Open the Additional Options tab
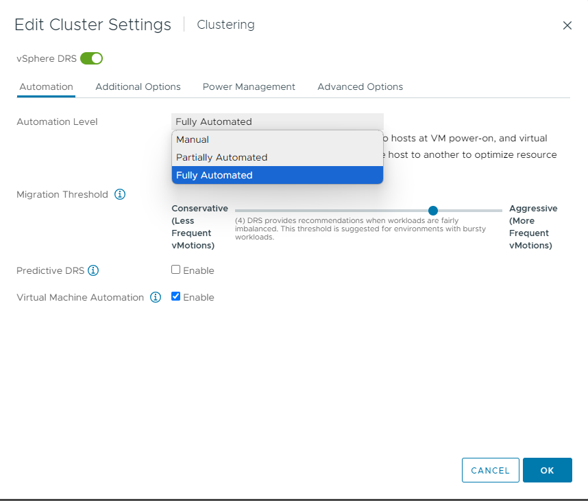 click(x=138, y=86)
